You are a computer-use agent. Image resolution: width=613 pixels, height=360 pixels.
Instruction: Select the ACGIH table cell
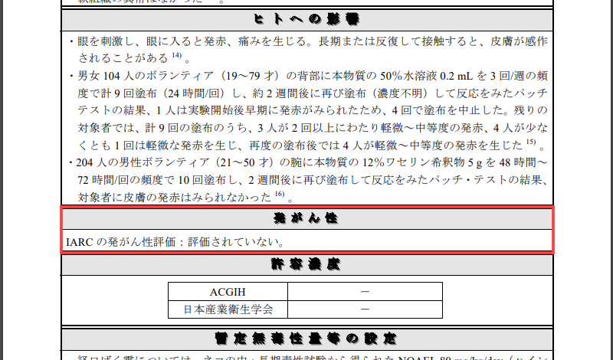[x=228, y=292]
